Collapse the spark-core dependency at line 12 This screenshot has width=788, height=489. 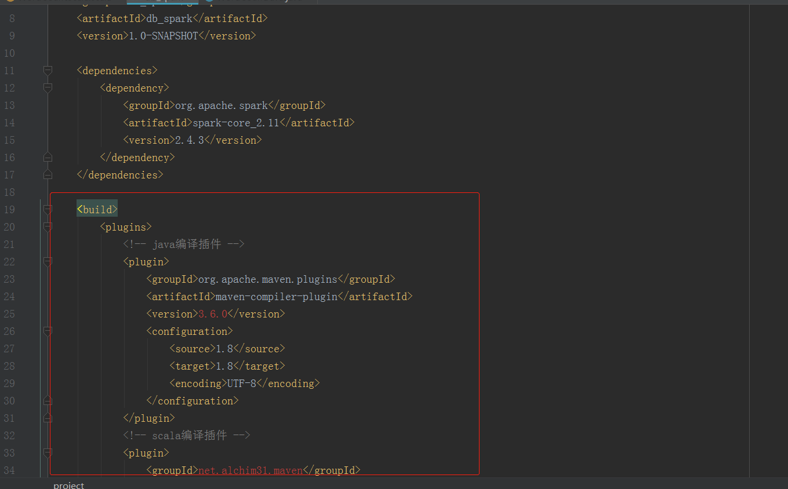(x=48, y=87)
